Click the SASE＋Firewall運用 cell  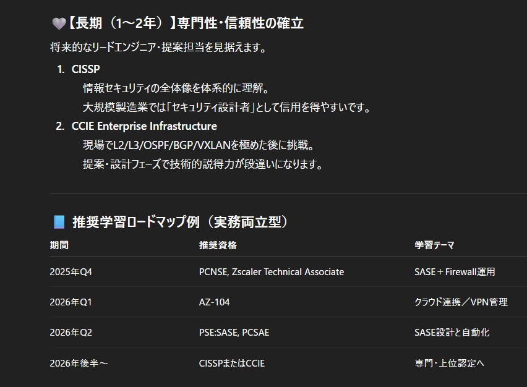click(x=455, y=272)
